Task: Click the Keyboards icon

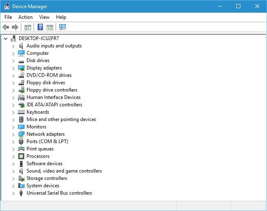Action: 21,112
